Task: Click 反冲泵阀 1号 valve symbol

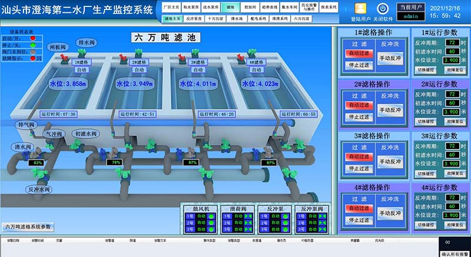Action: 323,217
